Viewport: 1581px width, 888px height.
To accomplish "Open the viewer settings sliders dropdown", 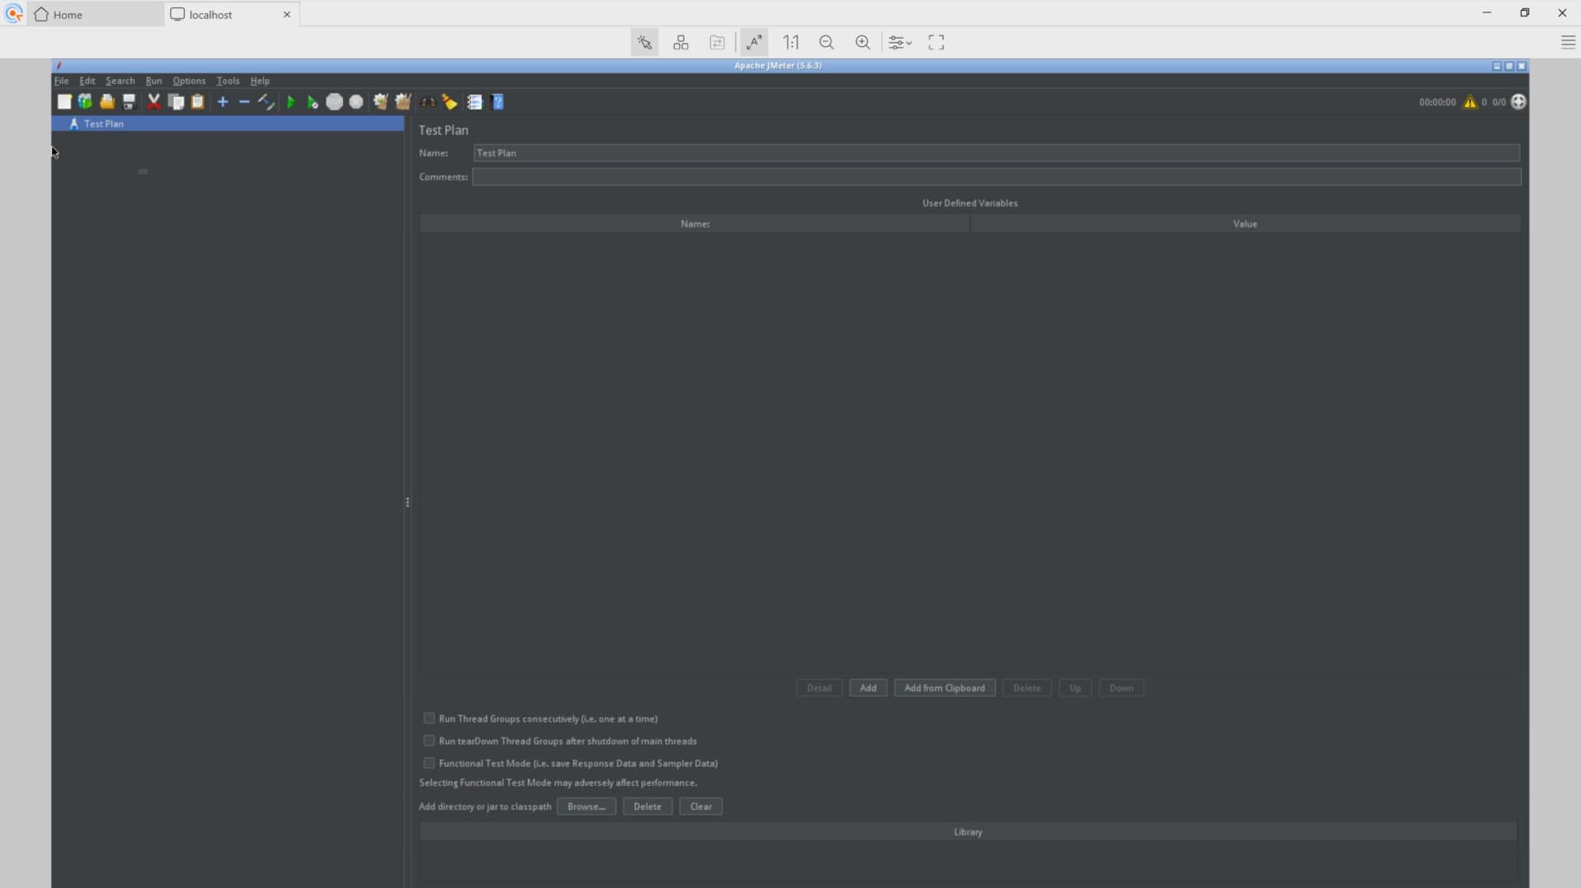I will (899, 42).
